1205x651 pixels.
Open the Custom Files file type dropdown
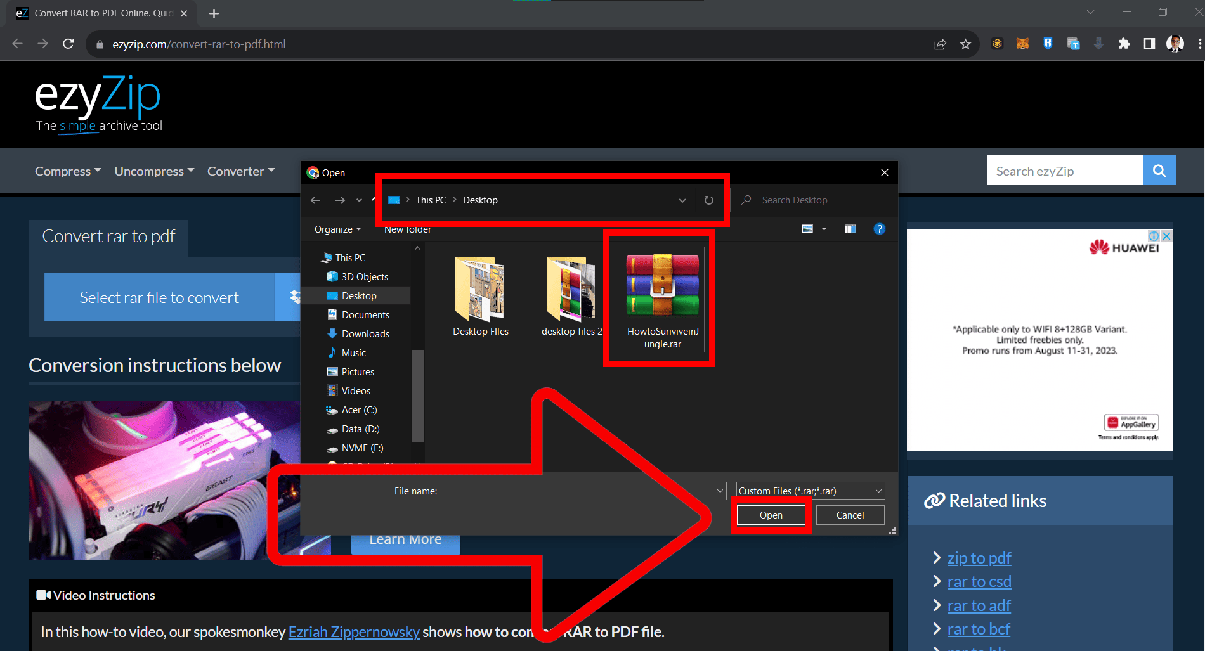[x=878, y=490]
